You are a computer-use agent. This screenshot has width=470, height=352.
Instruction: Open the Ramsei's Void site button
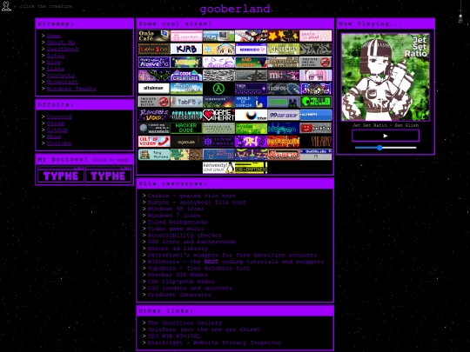click(154, 115)
